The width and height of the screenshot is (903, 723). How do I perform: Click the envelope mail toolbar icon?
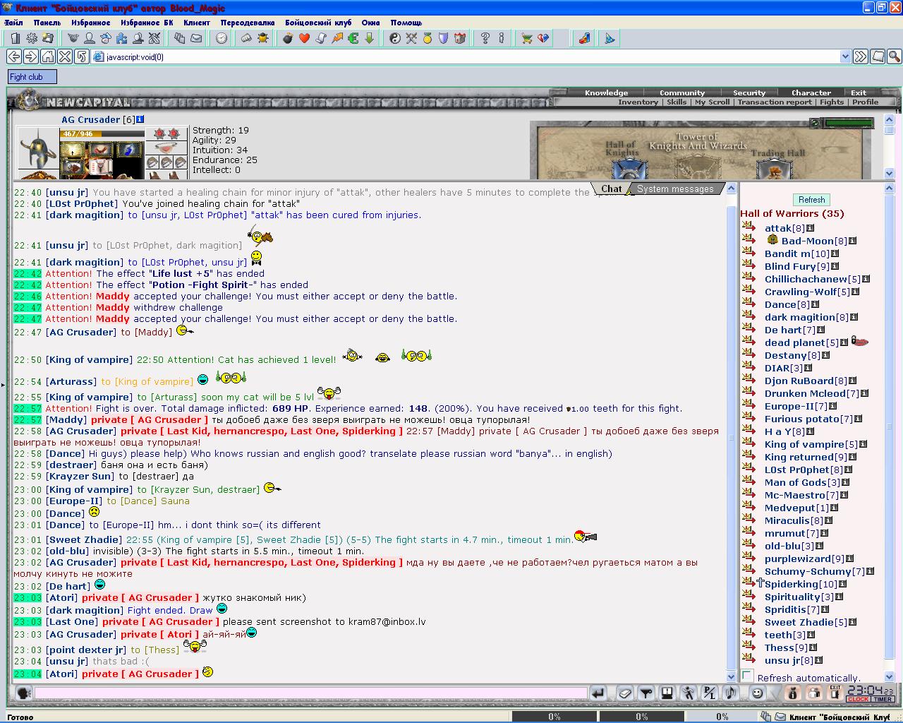click(x=196, y=38)
